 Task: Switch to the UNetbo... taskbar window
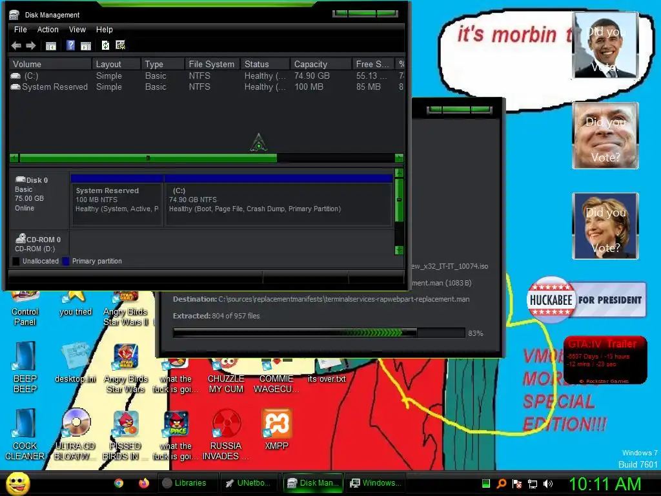tap(249, 483)
